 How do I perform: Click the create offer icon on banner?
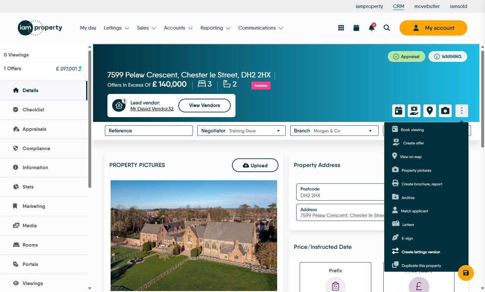(x=414, y=111)
